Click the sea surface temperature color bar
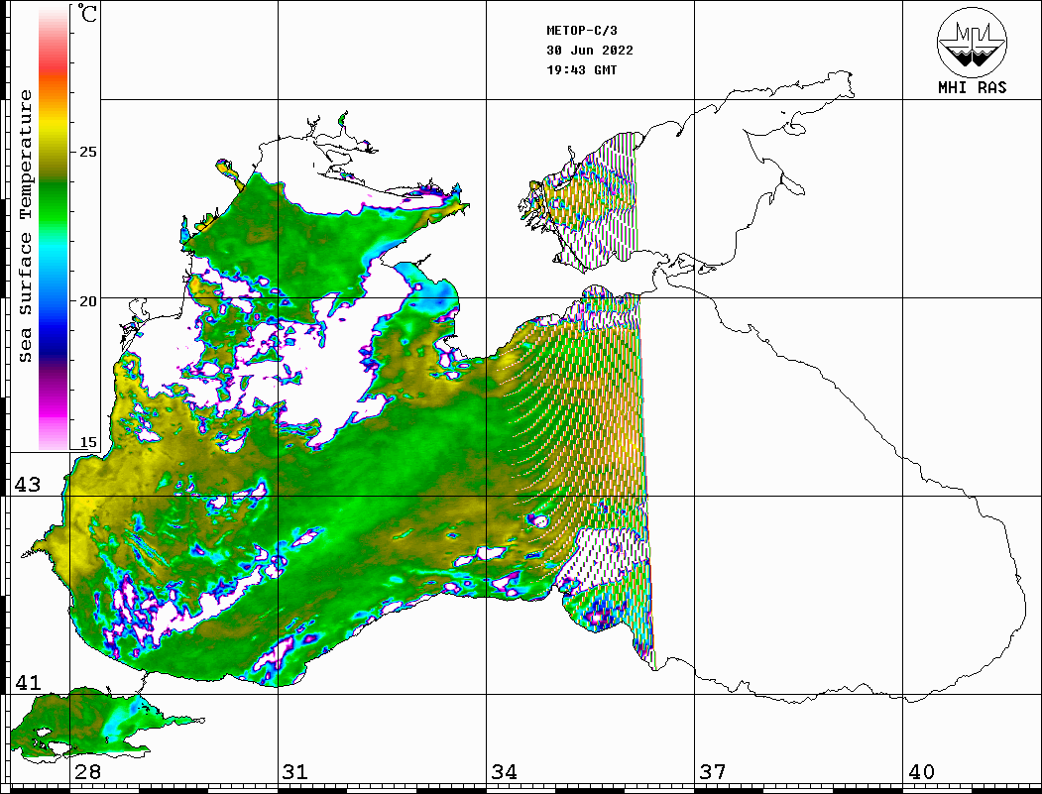This screenshot has height=794, width=1042. 54,228
